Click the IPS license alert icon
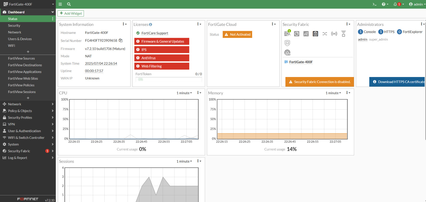 [138, 50]
